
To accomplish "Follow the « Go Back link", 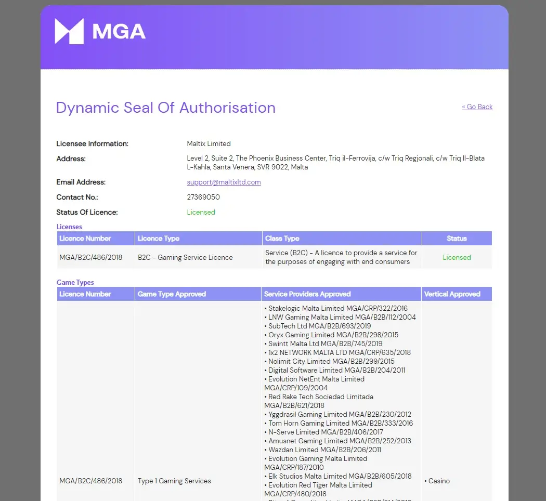I will (x=477, y=107).
